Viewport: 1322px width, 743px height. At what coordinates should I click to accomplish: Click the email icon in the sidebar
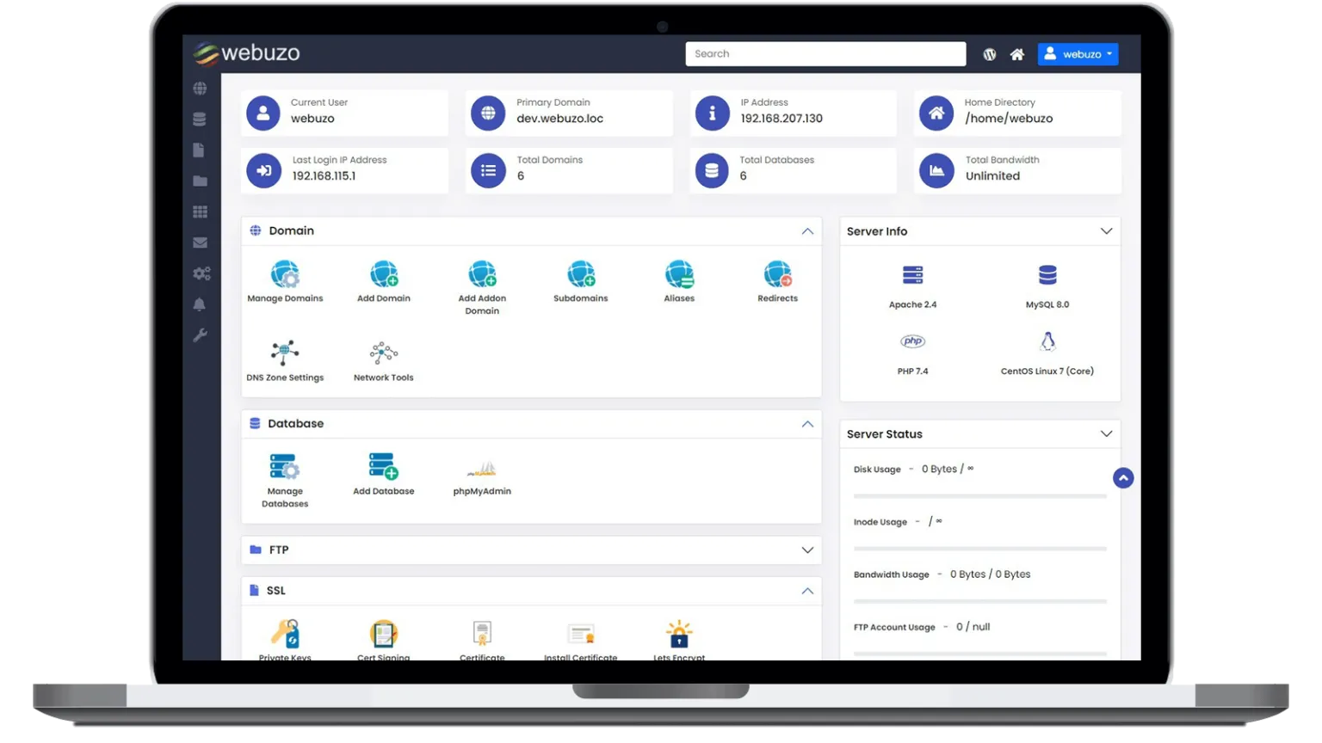coord(200,243)
